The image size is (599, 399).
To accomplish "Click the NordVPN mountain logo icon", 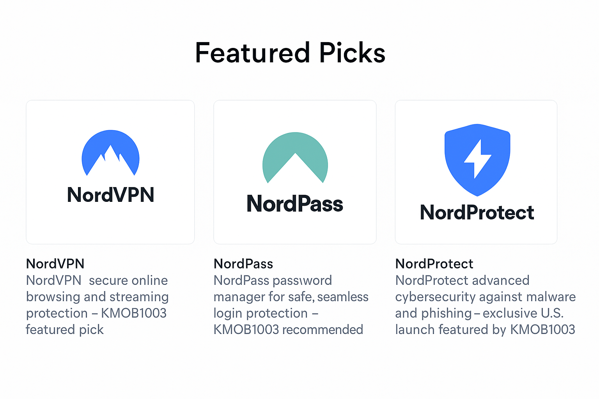I will tap(110, 153).
